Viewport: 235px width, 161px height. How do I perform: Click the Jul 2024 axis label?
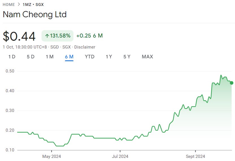tap(120, 156)
